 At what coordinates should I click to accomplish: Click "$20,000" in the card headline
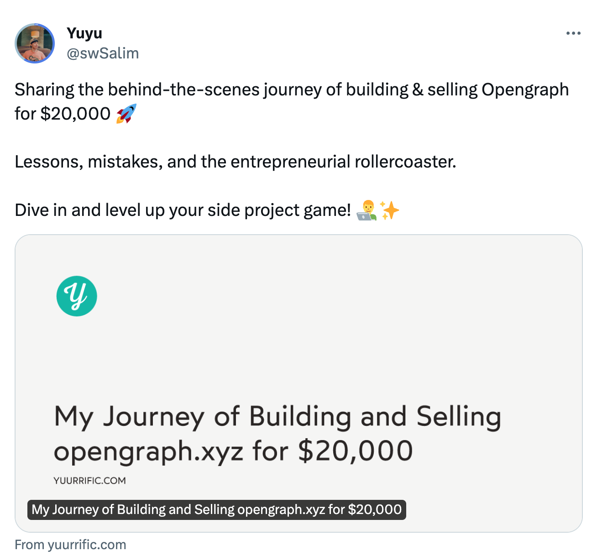[x=356, y=451]
